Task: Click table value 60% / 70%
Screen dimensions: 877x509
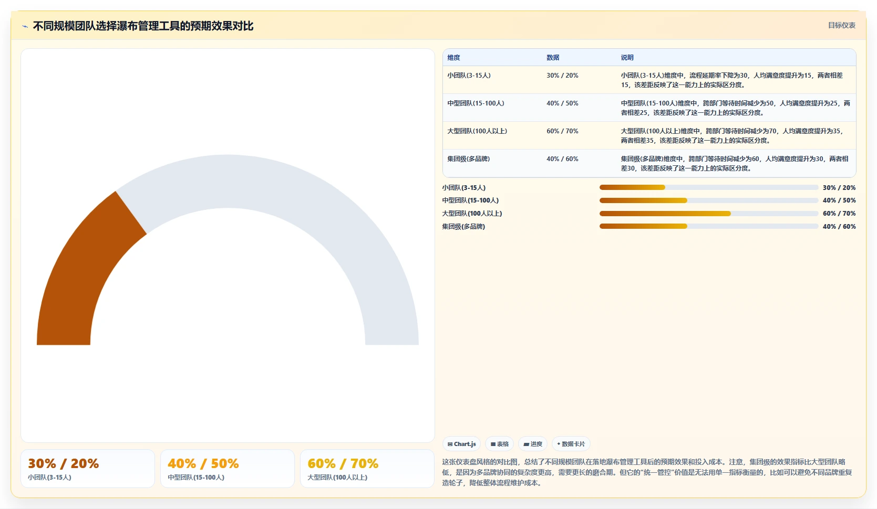Action: (562, 131)
